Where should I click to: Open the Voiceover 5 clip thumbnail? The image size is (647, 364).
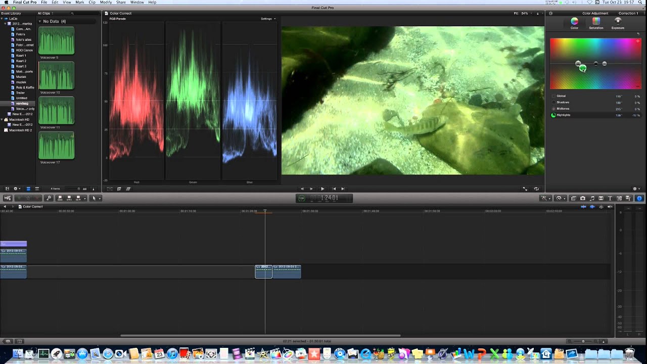coord(57,40)
